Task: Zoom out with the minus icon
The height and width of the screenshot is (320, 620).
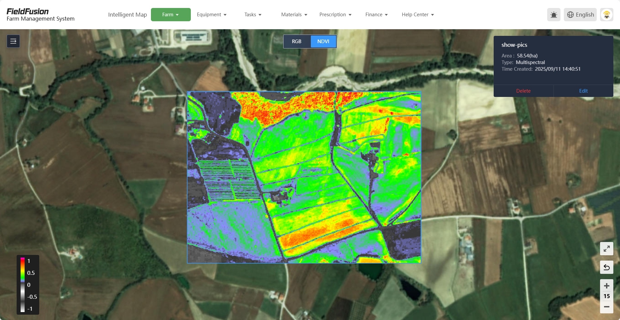Action: pyautogui.click(x=606, y=307)
